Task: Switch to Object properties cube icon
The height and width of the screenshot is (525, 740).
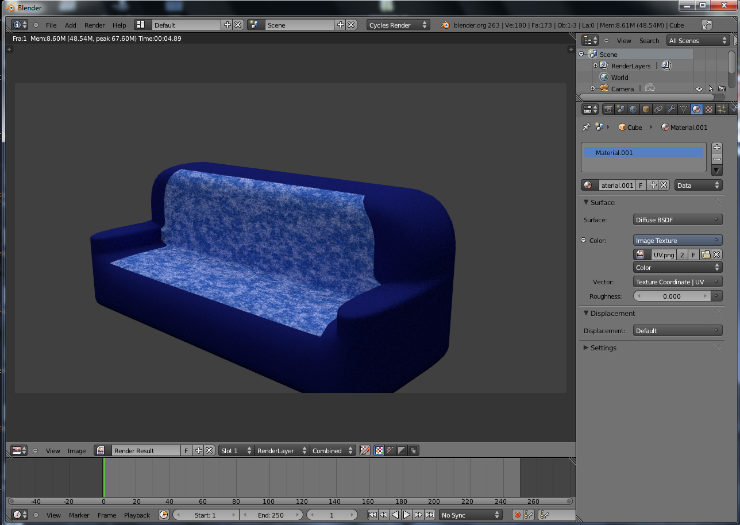Action: click(646, 109)
